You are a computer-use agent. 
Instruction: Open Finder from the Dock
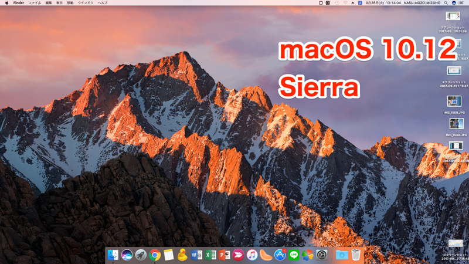click(x=113, y=255)
